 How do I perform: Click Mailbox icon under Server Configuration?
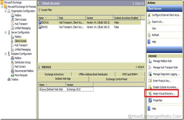tap(12, 37)
